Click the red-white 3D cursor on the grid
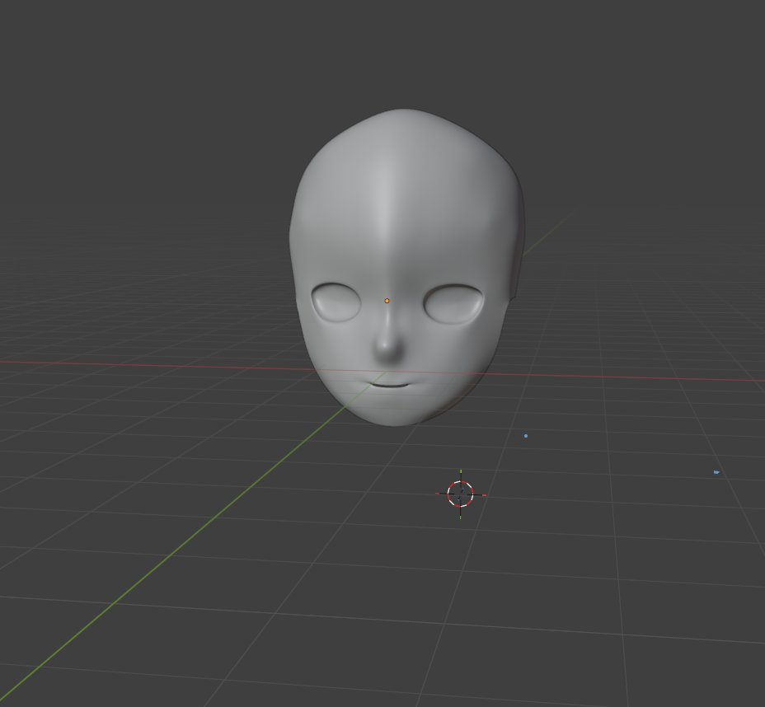The width and height of the screenshot is (765, 707). (461, 494)
